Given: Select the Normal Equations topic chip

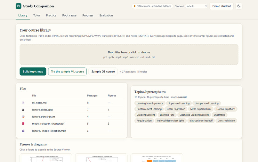Looking at the screenshot, I should [x=226, y=109].
